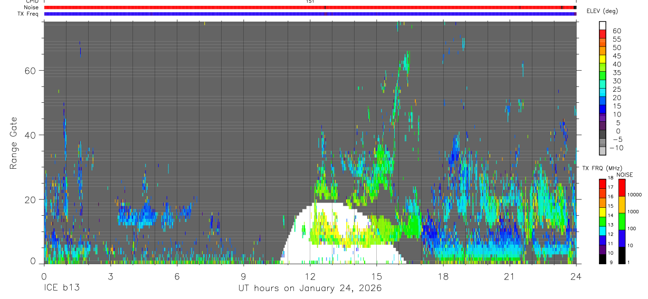This screenshot has width=648, height=299.
Task: Click the yellow segment of the ELEV color bar
Action: [603, 58]
